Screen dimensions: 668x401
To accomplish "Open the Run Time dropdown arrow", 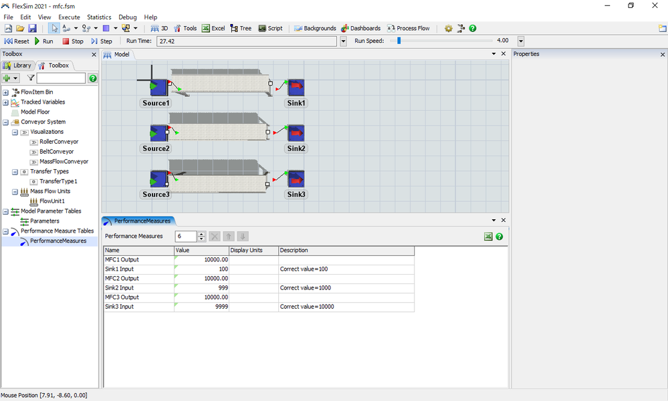I will (344, 41).
